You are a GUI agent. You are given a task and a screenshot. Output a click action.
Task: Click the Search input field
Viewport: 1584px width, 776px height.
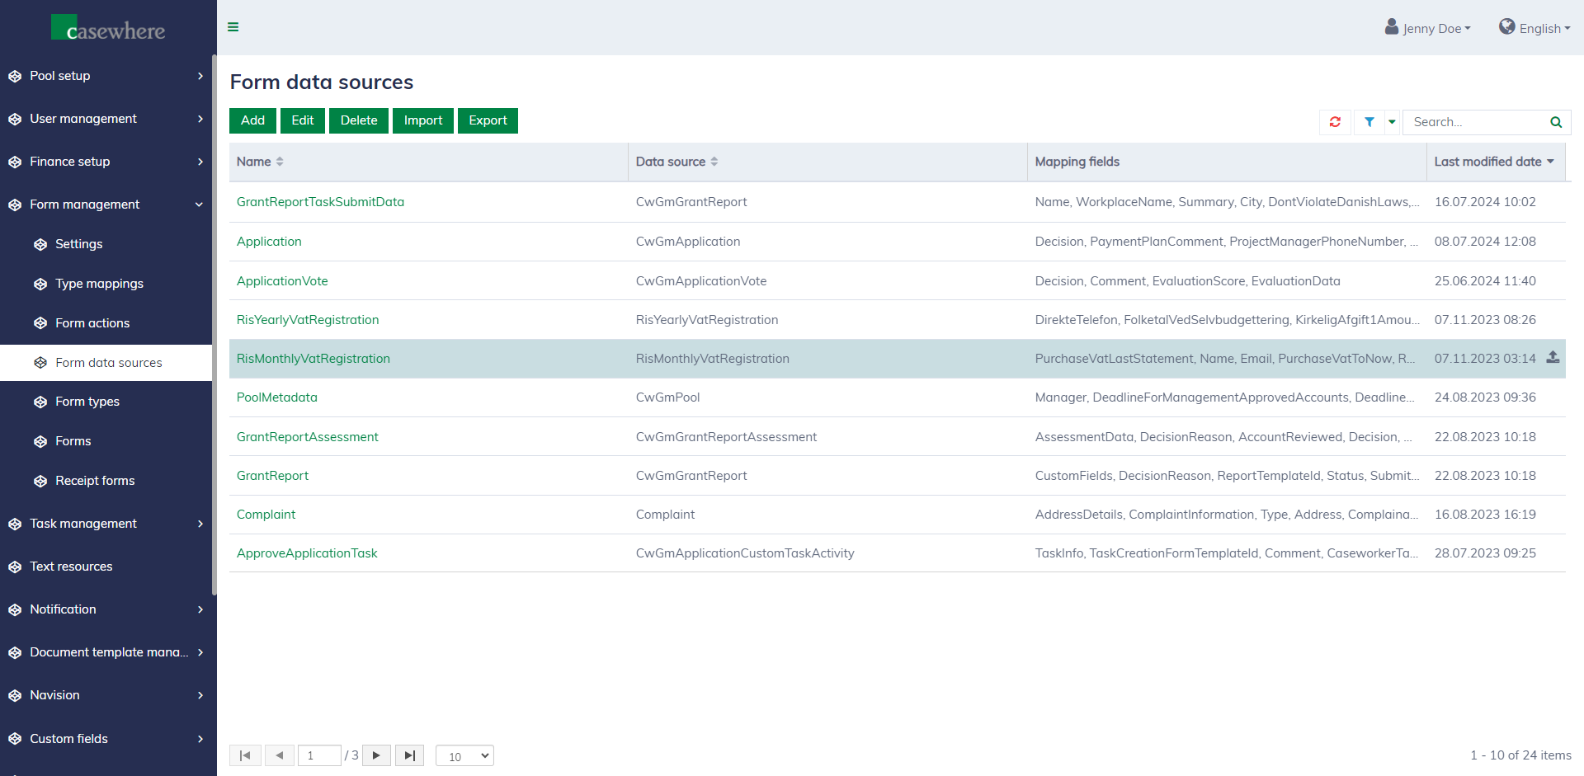click(x=1475, y=122)
